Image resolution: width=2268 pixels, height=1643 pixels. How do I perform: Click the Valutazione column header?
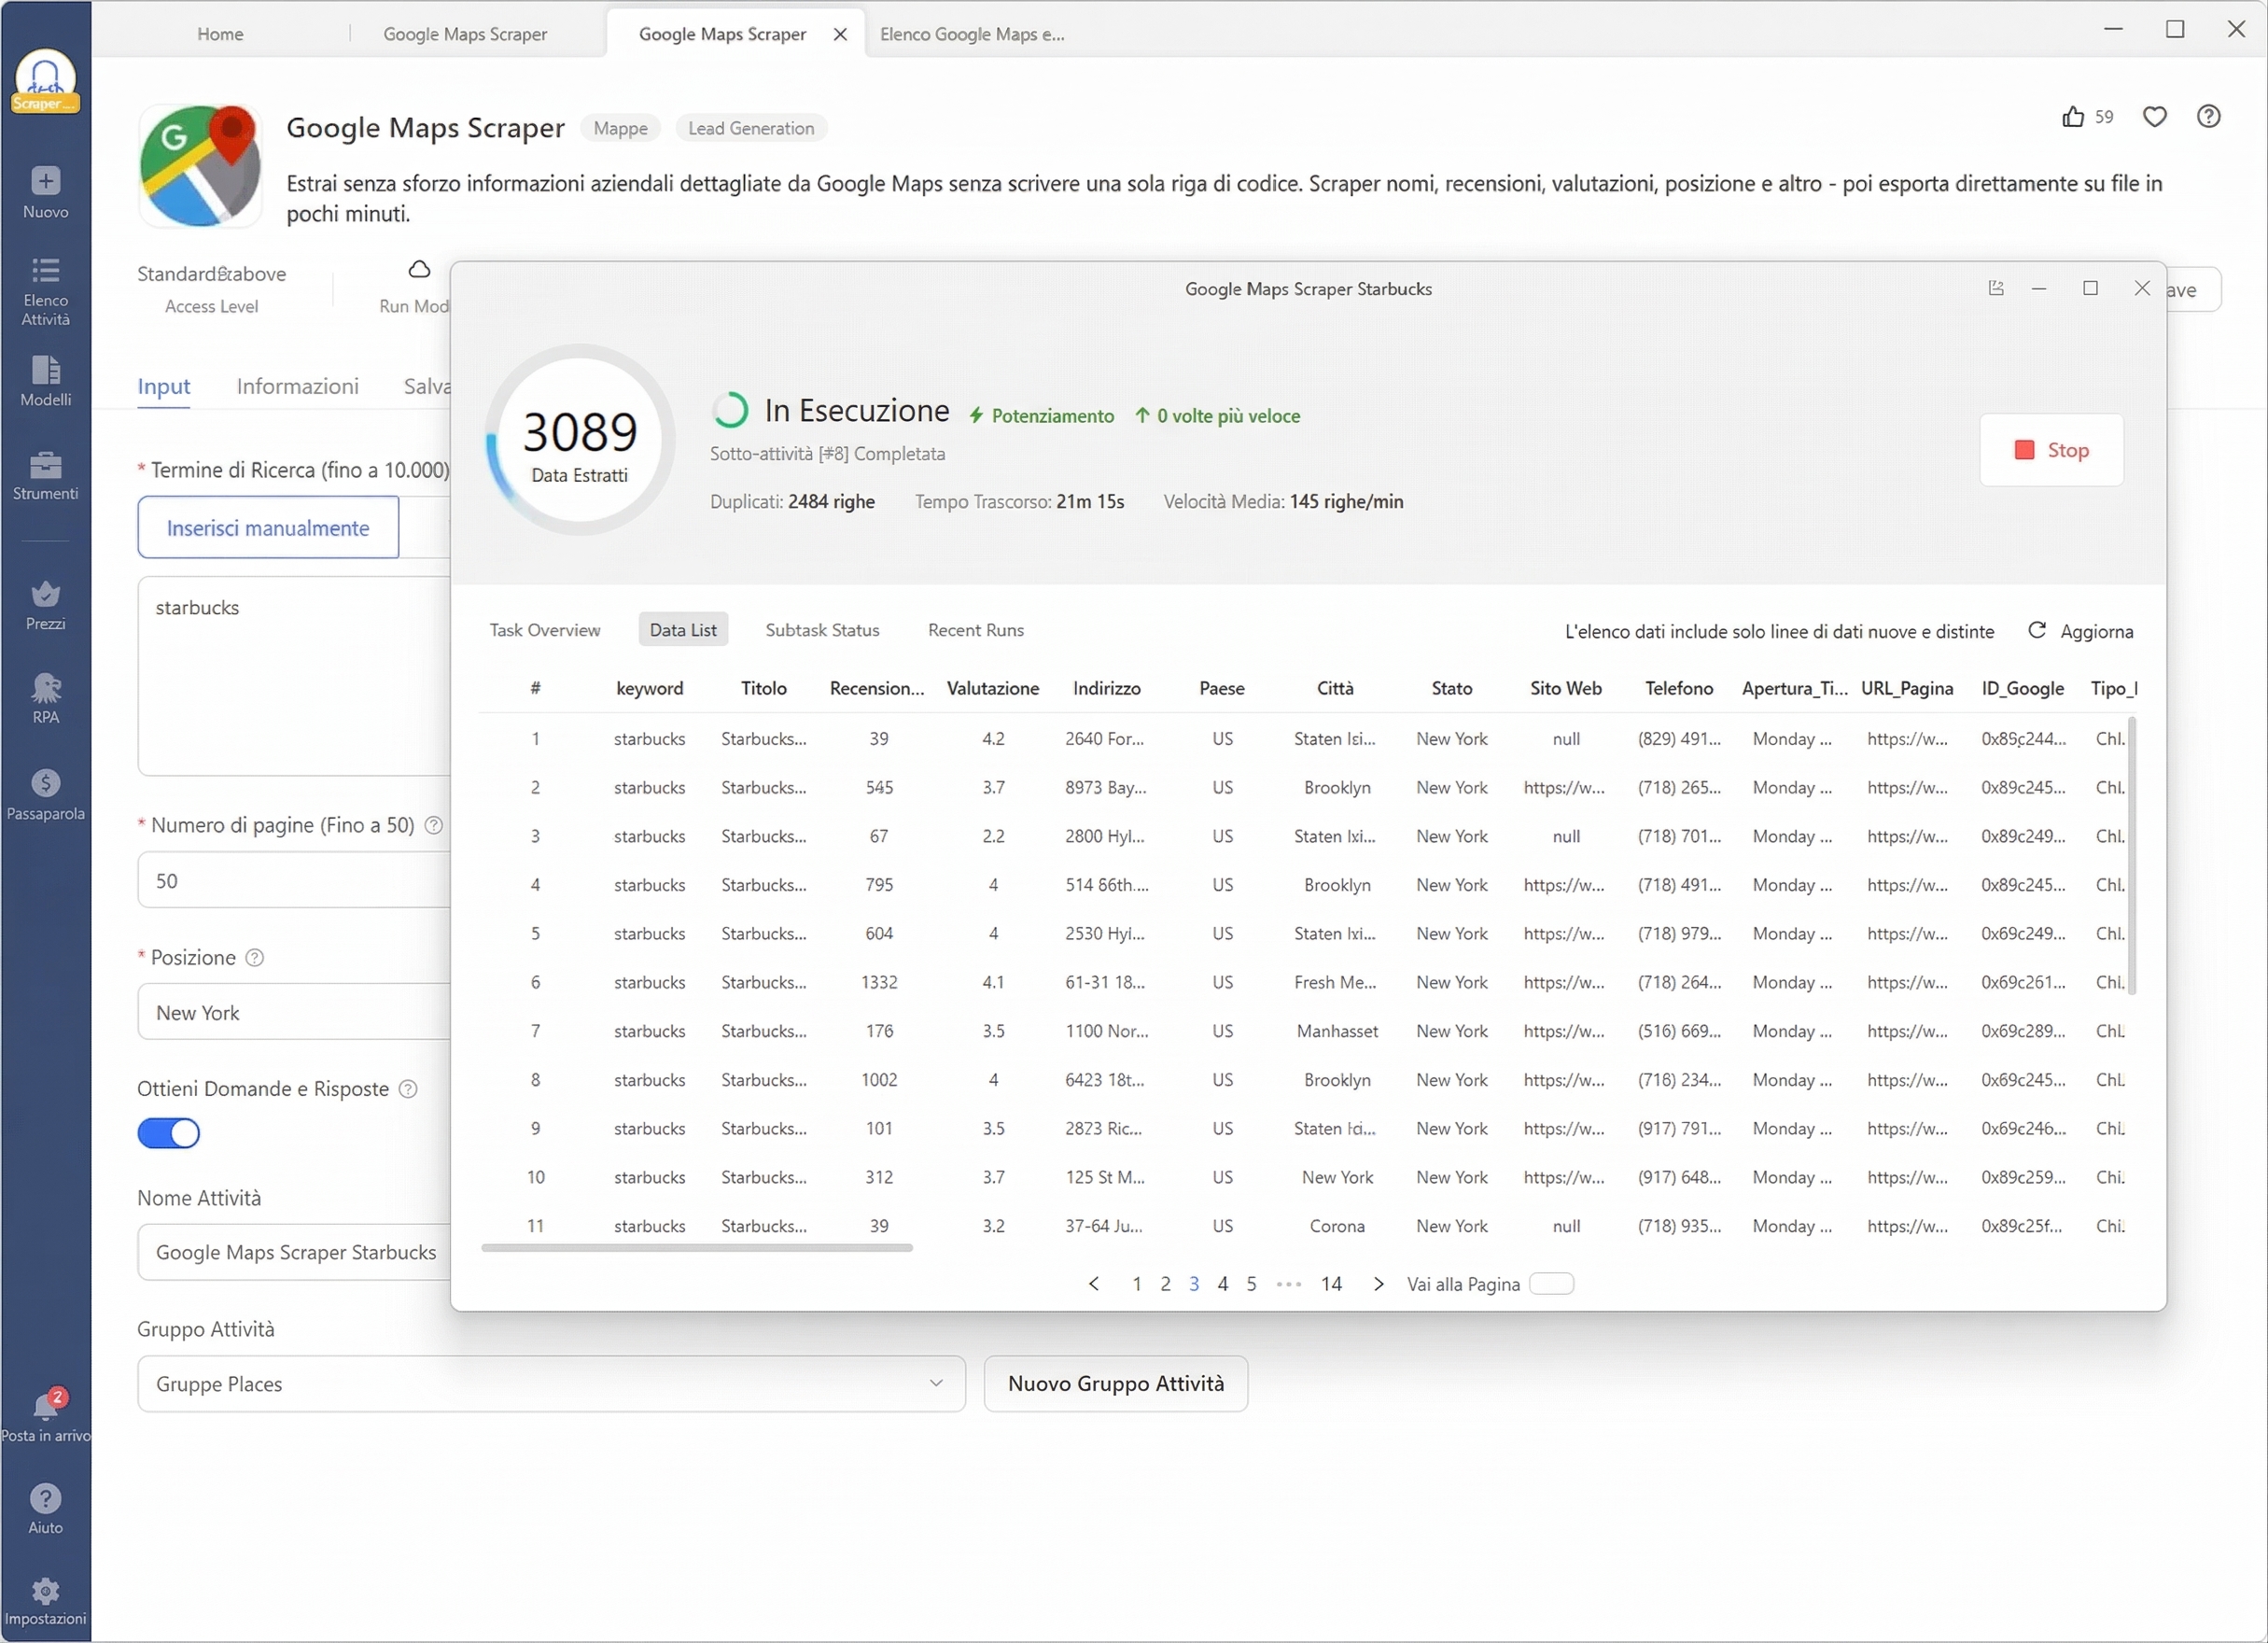pos(993,688)
